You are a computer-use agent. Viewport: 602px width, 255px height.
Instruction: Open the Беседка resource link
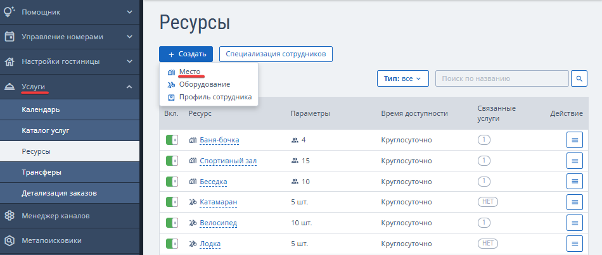click(214, 182)
